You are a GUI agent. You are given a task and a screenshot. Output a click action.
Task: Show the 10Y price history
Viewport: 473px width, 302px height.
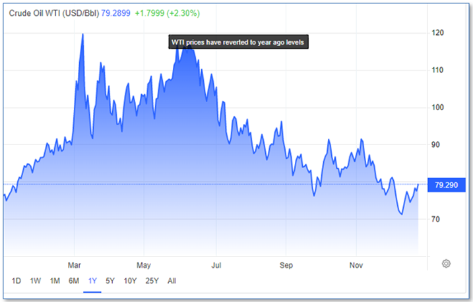tap(130, 281)
